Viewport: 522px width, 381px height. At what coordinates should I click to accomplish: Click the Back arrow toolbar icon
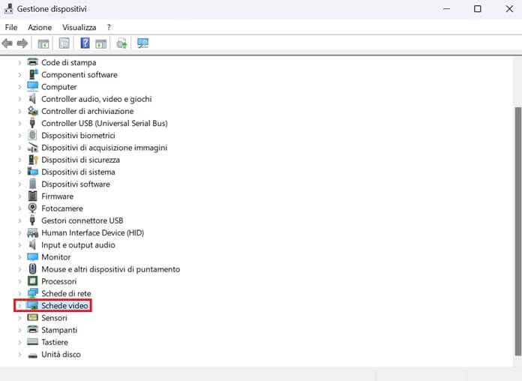[x=7, y=43]
